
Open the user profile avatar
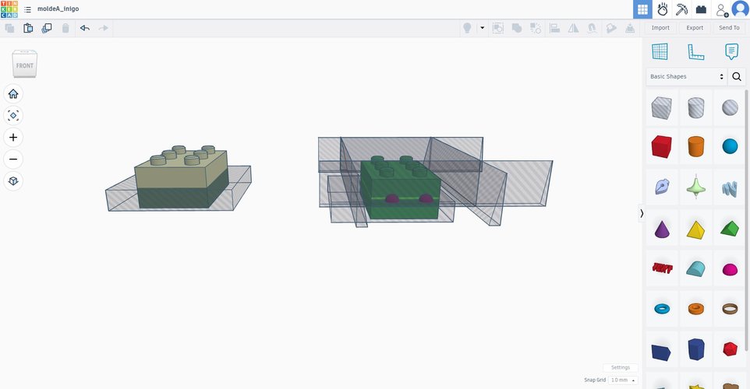point(740,9)
